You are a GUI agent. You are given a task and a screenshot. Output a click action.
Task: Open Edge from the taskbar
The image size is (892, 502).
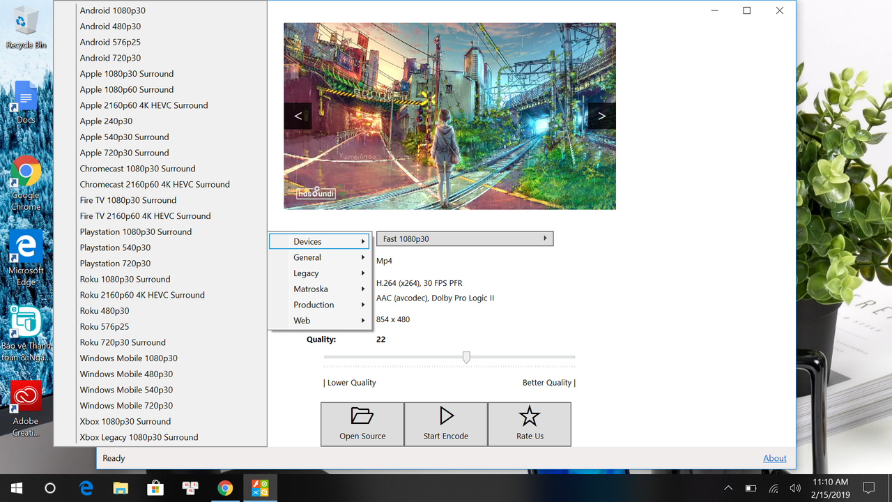coord(86,488)
